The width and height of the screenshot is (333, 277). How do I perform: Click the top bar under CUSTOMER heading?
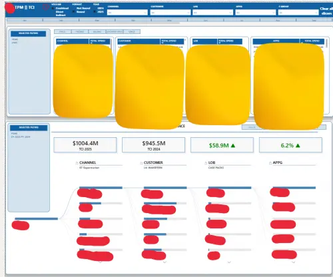click(165, 188)
